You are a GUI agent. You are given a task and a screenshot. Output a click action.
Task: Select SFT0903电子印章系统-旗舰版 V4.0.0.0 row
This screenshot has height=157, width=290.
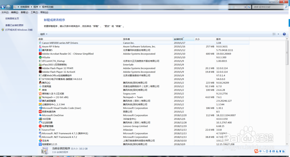coord(144,79)
